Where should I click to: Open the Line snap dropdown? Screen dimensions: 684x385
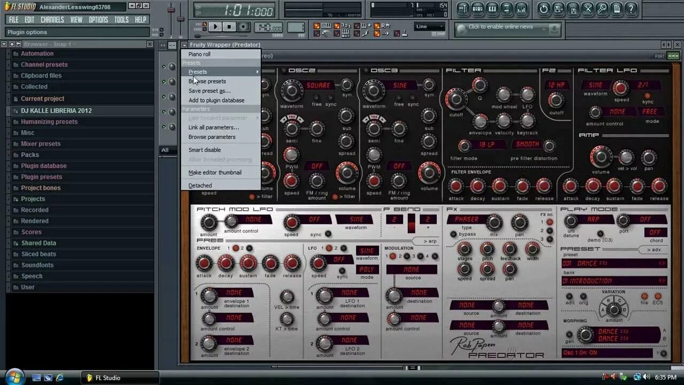[430, 27]
